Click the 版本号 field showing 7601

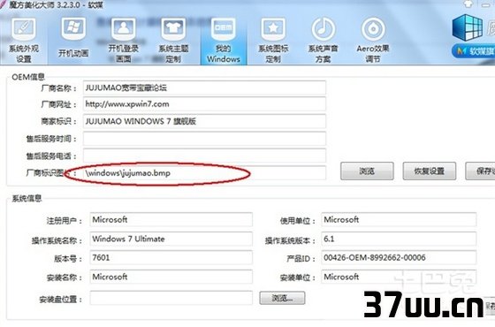(171, 257)
